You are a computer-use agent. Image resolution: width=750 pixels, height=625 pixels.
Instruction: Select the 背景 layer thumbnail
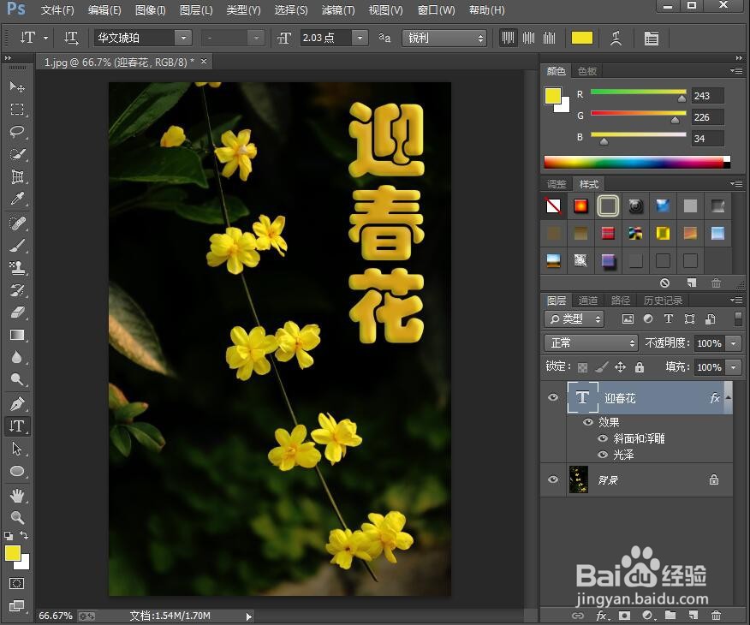(x=578, y=479)
